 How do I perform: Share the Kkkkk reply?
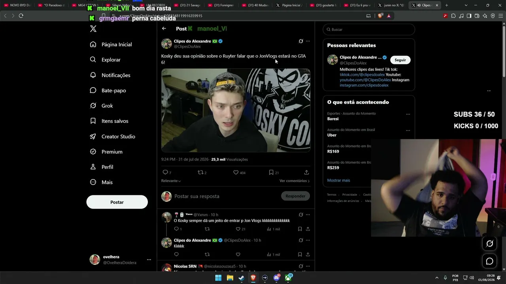pyautogui.click(x=308, y=254)
